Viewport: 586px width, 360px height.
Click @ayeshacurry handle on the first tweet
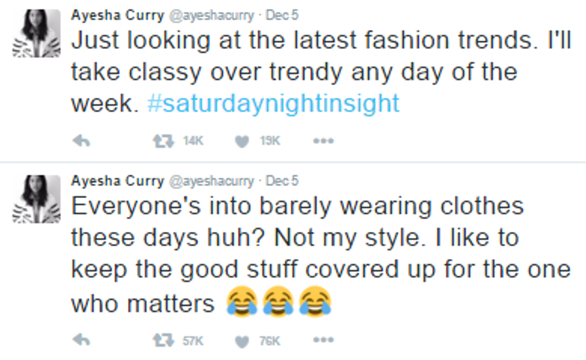[213, 15]
